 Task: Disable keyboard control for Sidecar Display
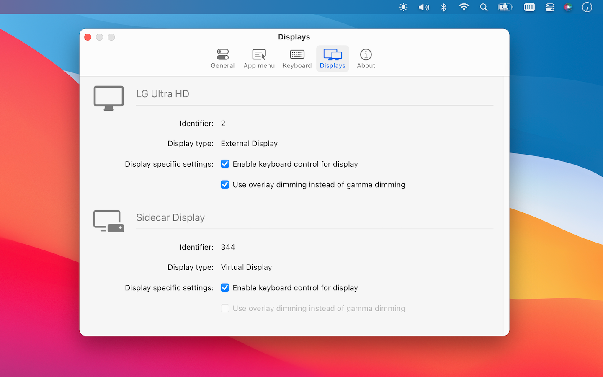[225, 288]
